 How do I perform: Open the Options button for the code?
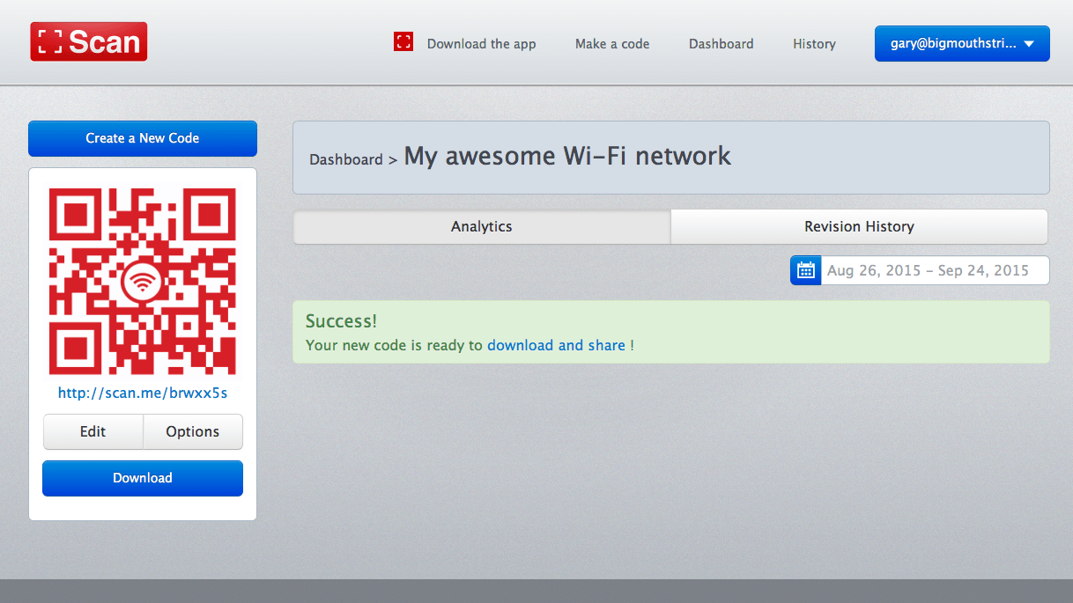(192, 431)
